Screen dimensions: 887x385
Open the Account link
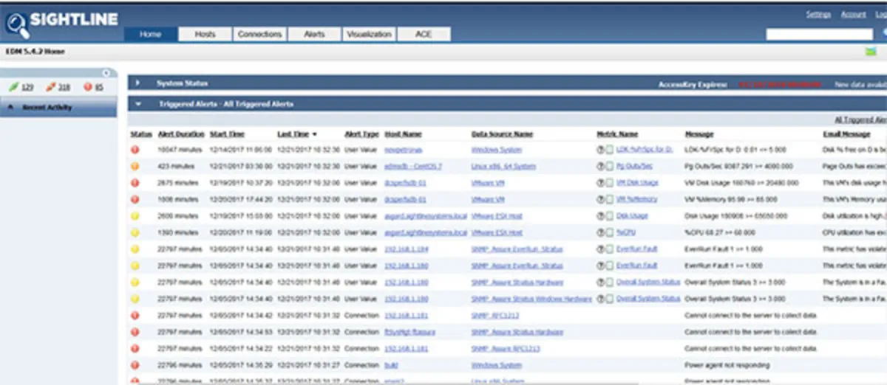[854, 15]
